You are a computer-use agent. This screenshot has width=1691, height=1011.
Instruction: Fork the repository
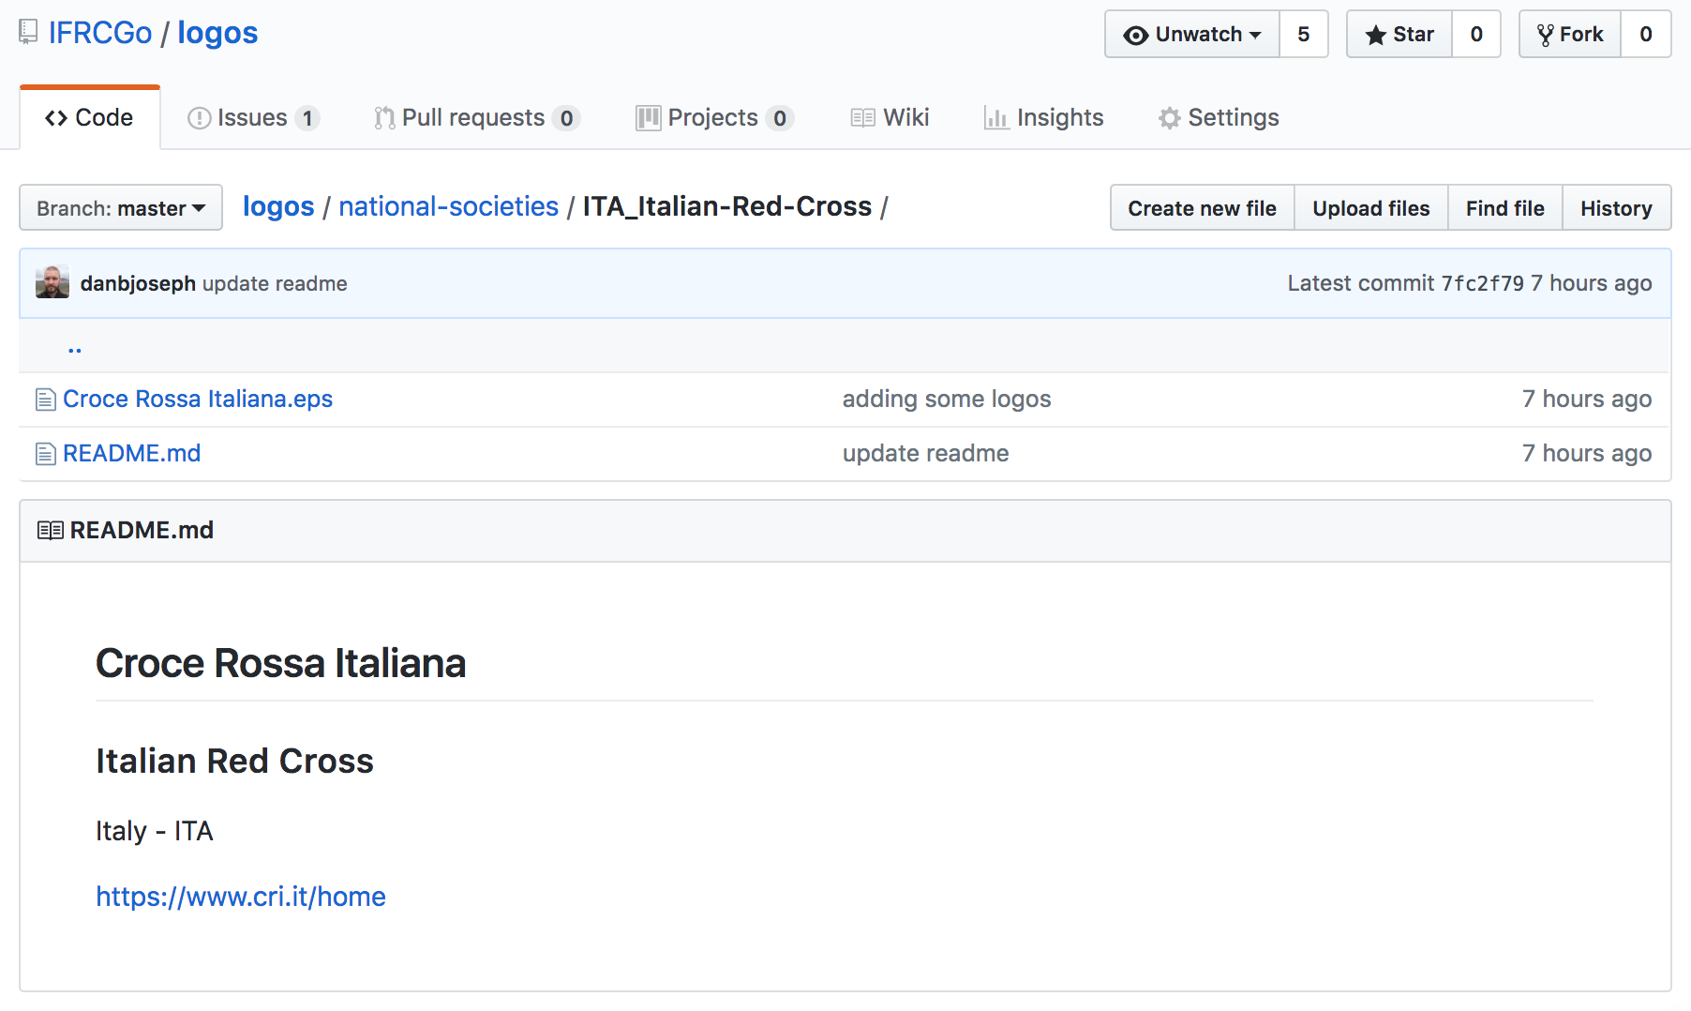tap(1570, 35)
